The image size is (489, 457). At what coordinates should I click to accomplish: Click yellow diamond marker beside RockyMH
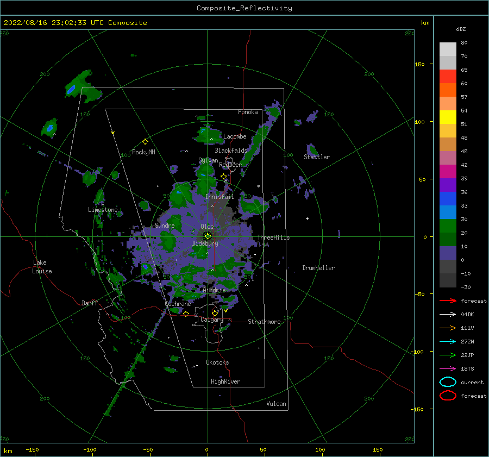point(145,142)
